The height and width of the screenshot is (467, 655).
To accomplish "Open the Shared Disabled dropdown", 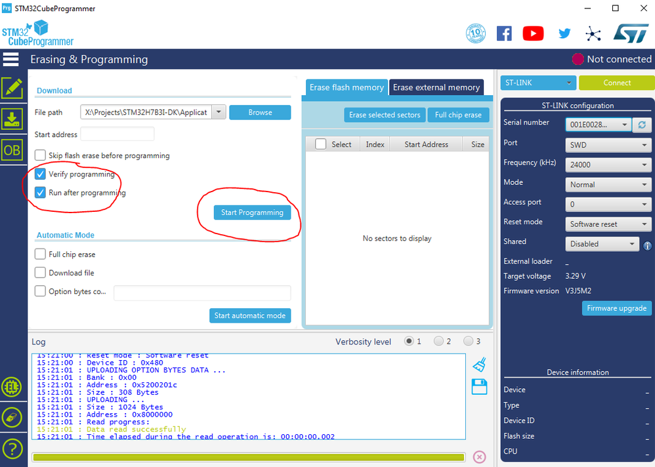I will pyautogui.click(x=602, y=244).
